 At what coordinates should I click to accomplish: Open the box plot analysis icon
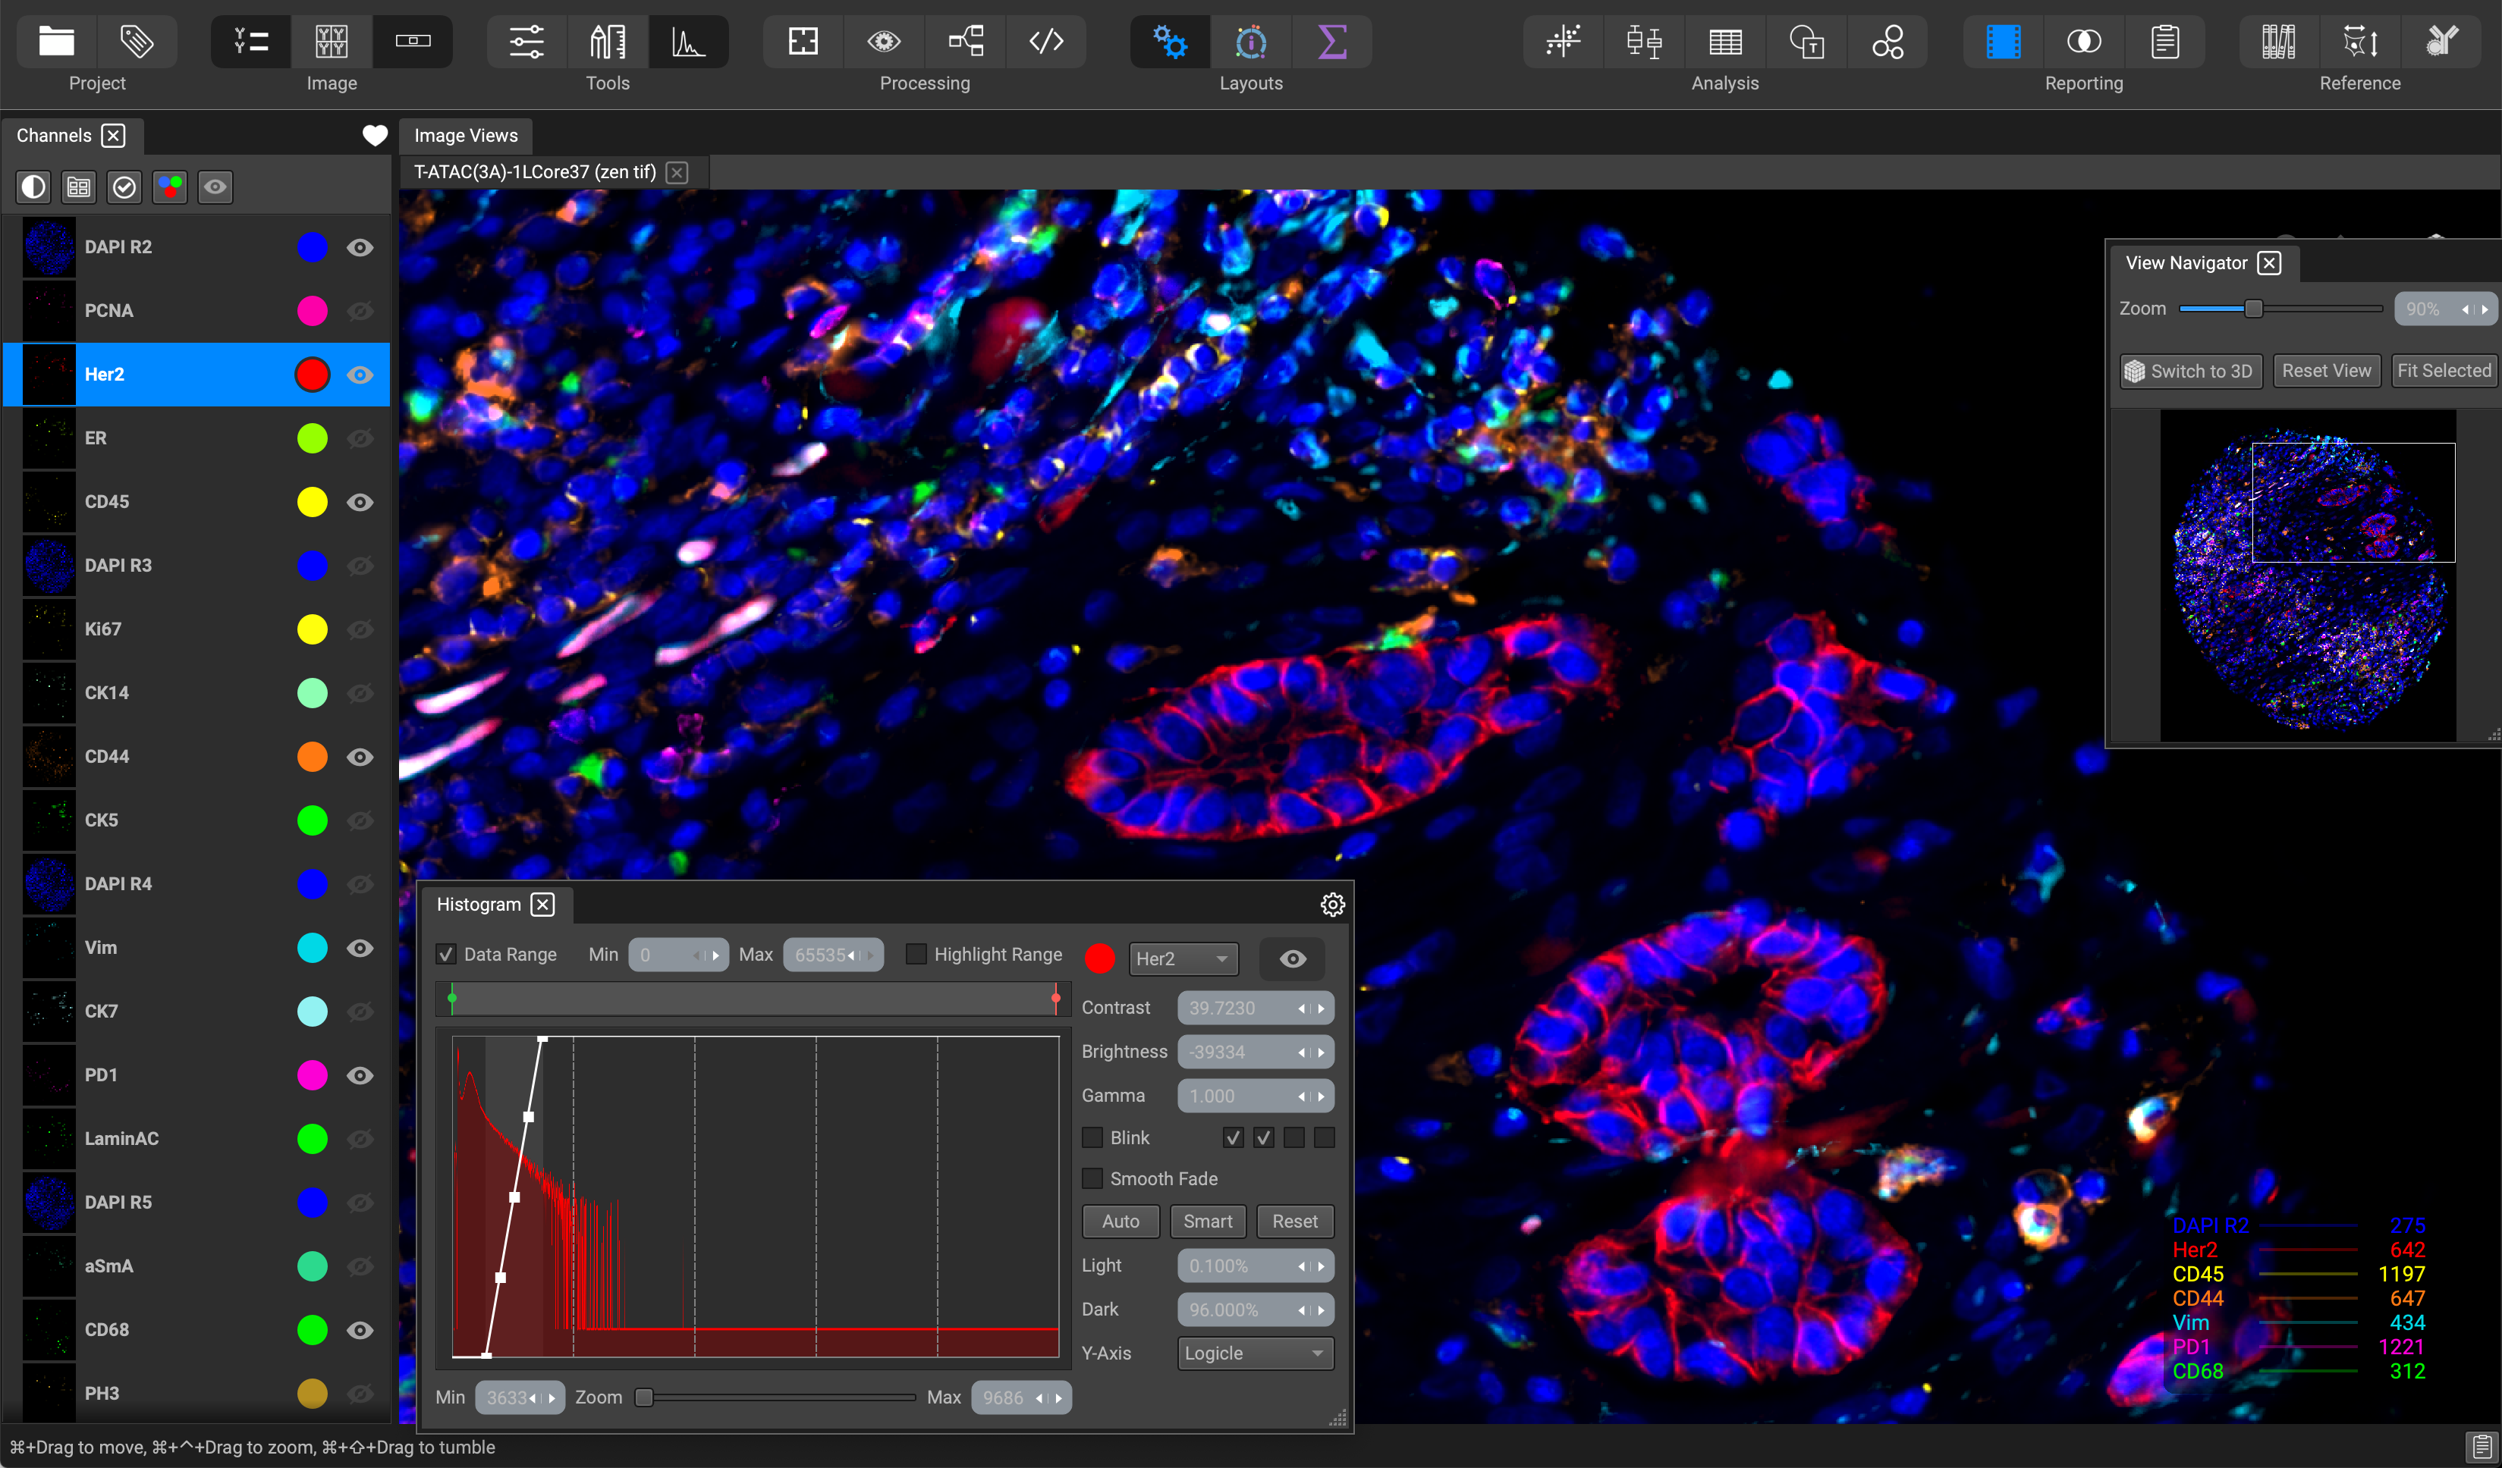click(x=1644, y=41)
